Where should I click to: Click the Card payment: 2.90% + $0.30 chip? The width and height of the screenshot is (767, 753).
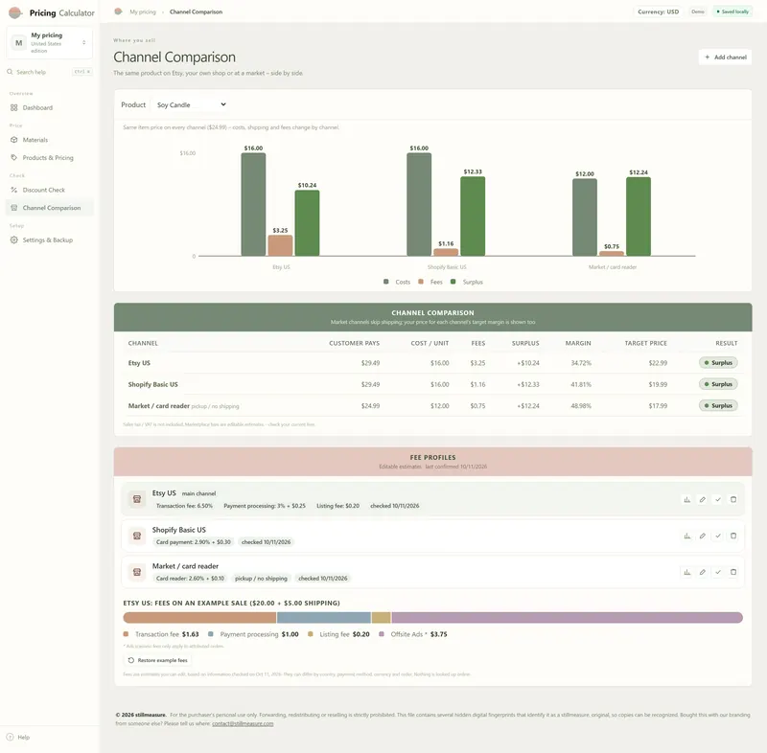click(x=194, y=542)
